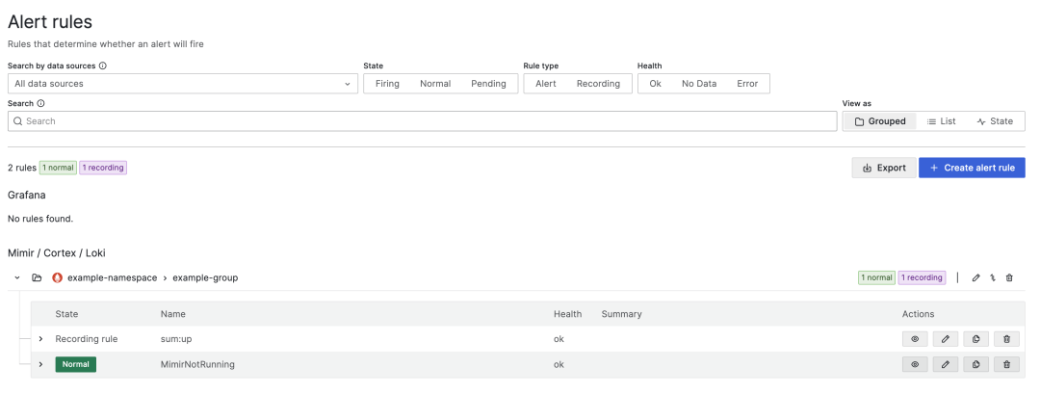Screen dimensions: 1040x394
Task: Collapse the example-namespace group
Action: pos(17,277)
